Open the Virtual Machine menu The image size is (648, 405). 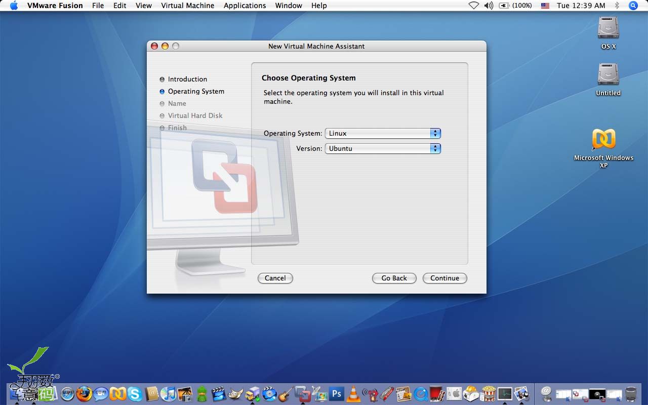pyautogui.click(x=188, y=6)
